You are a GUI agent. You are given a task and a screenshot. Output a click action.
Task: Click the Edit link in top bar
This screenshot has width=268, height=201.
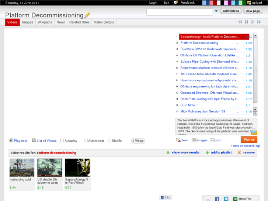click(166, 3)
